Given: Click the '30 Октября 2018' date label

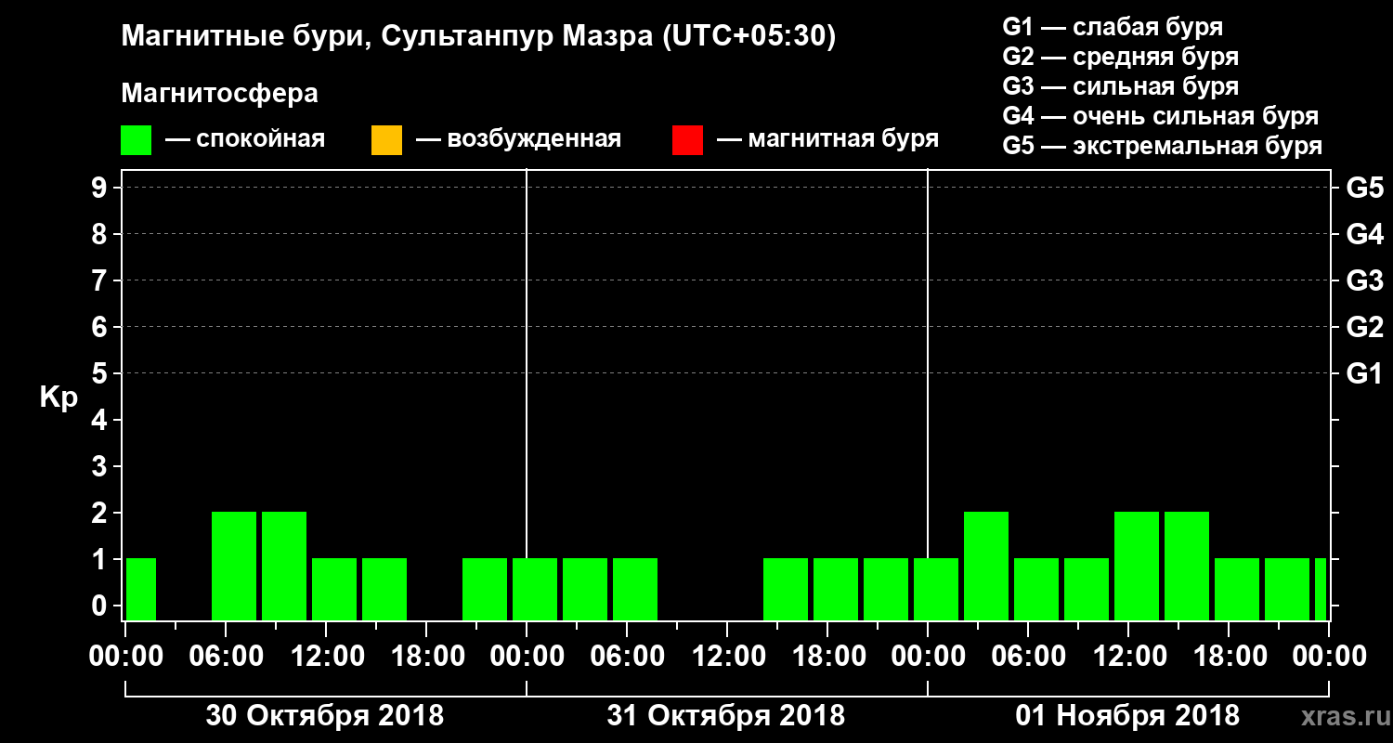Looking at the screenshot, I should click(325, 716).
